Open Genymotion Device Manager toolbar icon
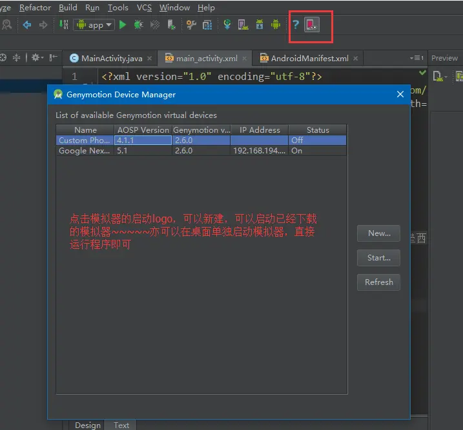Screen dimensions: 463x430 312,24
